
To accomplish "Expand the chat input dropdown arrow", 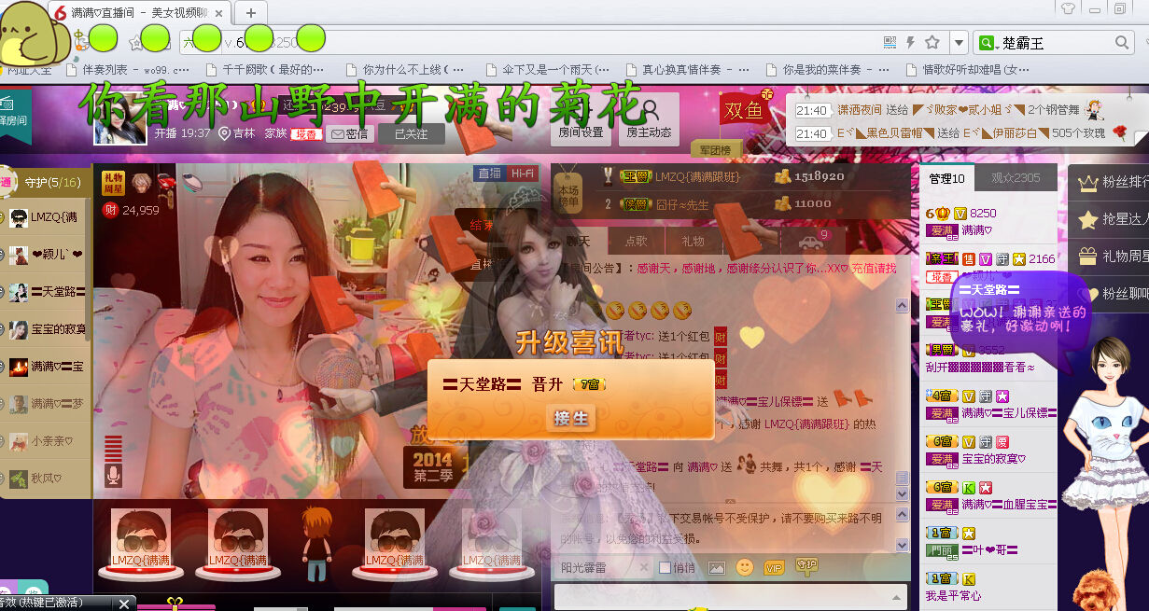I will tap(896, 598).
